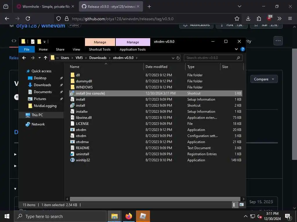This screenshot has width=297, height=222.
Task: Open the Firefox hamburger application menu
Action: pos(290,18)
